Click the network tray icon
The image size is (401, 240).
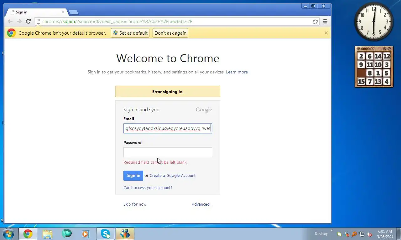(x=362, y=234)
